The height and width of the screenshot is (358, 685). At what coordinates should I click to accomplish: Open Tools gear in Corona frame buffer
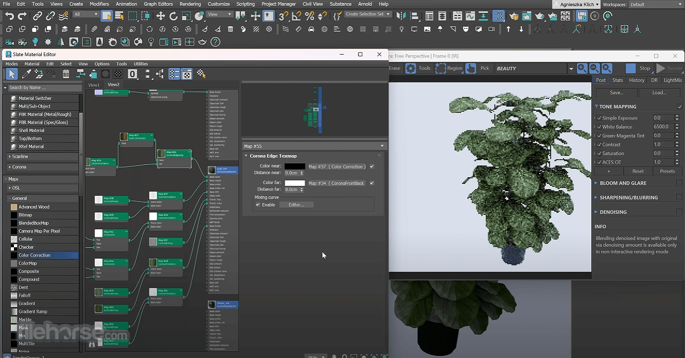click(x=418, y=68)
